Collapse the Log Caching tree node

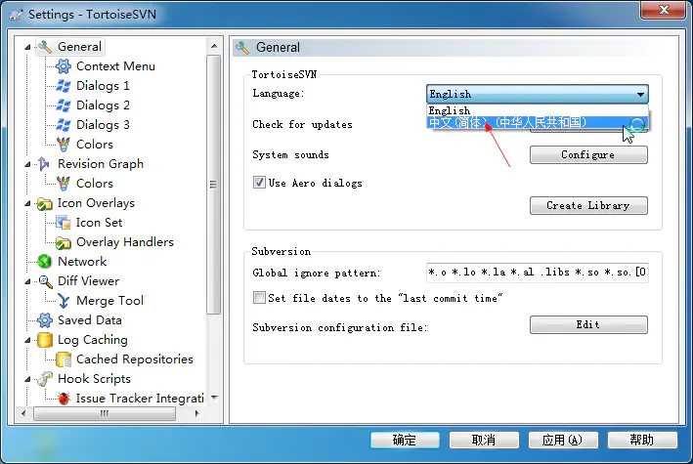[27, 340]
